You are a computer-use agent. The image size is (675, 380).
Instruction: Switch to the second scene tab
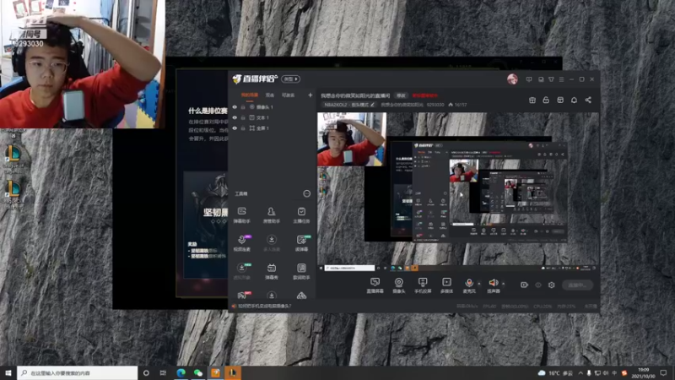pos(270,95)
